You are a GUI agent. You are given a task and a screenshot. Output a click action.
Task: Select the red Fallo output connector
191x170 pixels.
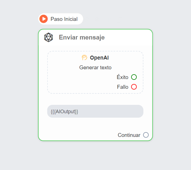[134, 87]
